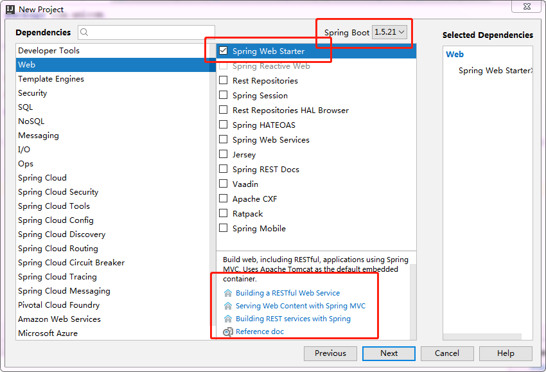The width and height of the screenshot is (546, 372).
Task: Enable the Spring HATEOAS checkbox
Action: (223, 125)
